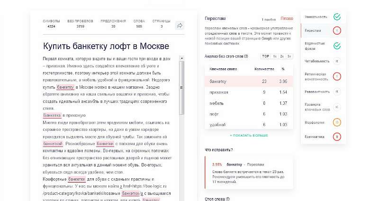Click the Читабельность R circle icon
The height and width of the screenshot is (201, 379).
(x=337, y=61)
